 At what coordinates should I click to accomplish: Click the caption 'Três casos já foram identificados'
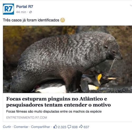[31, 20]
